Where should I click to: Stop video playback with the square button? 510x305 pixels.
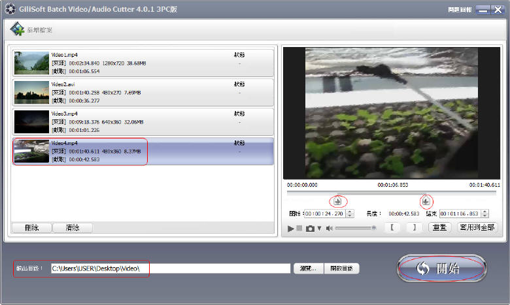coord(299,228)
